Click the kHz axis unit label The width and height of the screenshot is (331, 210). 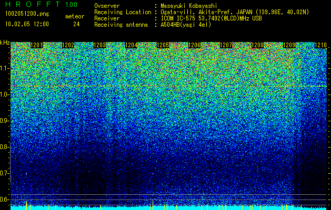5,43
